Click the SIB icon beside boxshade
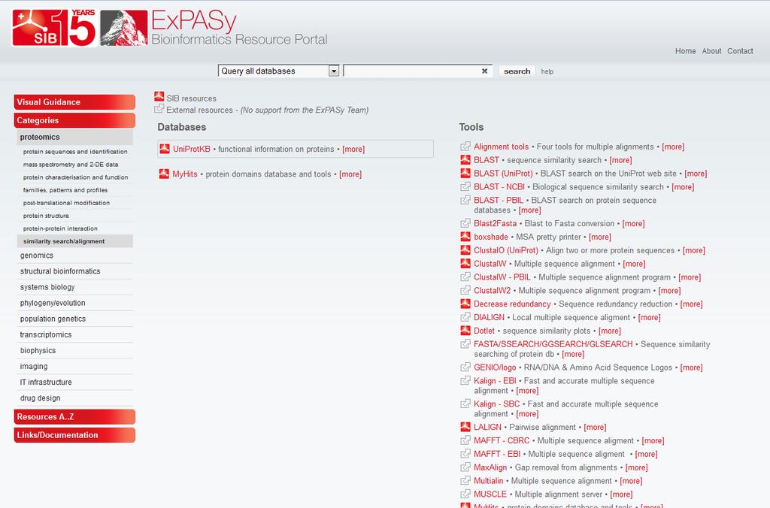Viewport: 770px width, 508px height. click(465, 236)
